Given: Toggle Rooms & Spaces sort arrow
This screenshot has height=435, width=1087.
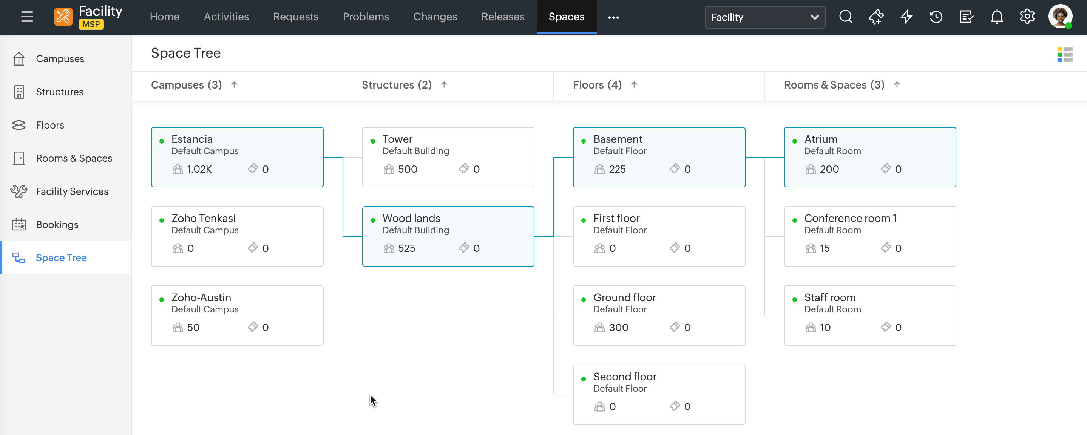Looking at the screenshot, I should click(x=897, y=85).
